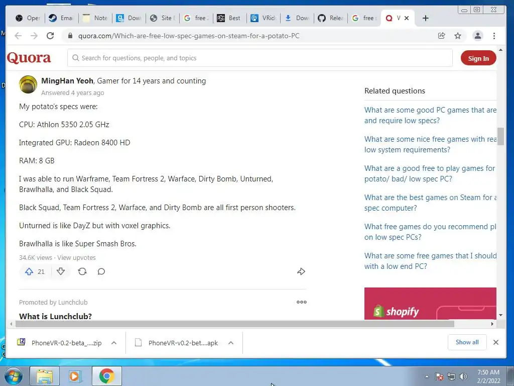Viewport: 514px width, 386px height.
Task: Switch to the Site tab
Action: (163, 18)
